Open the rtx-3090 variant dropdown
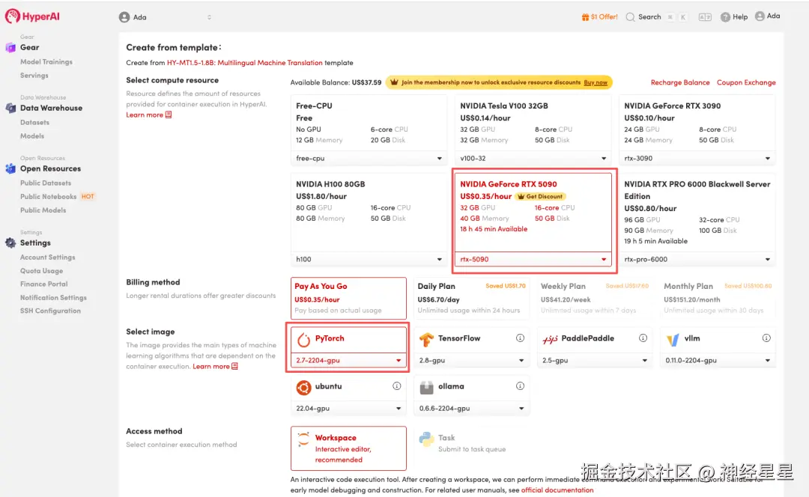The image size is (809, 497). 697,158
